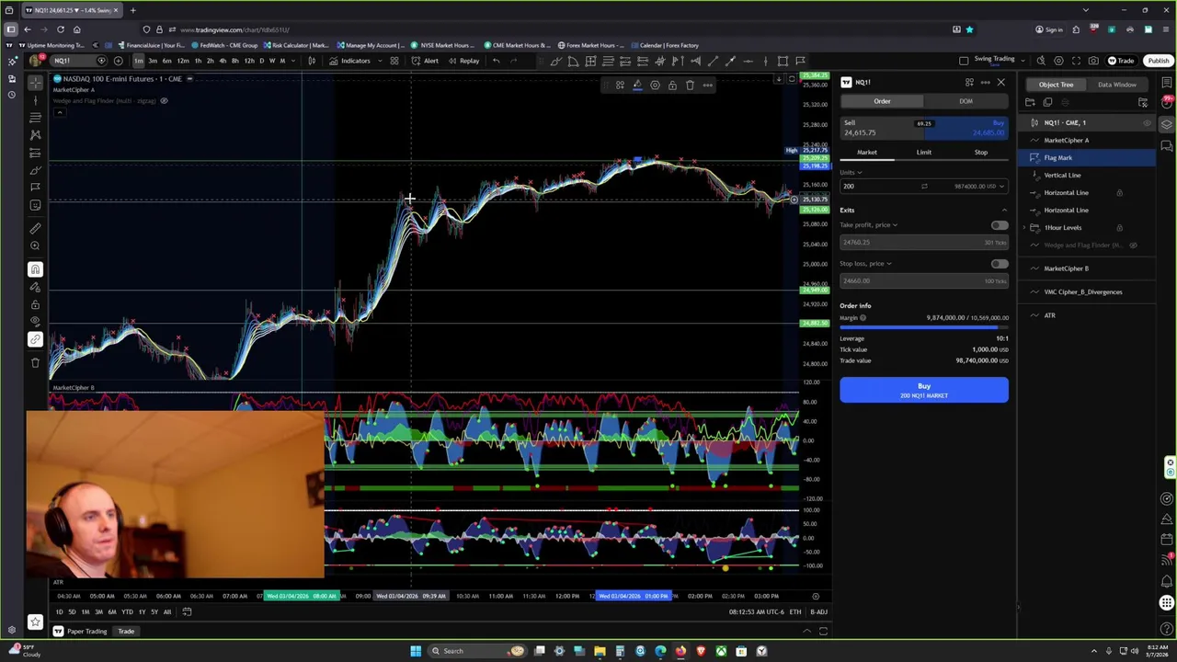Select the Stop order type tab
Image resolution: width=1177 pixels, height=662 pixels.
(980, 153)
